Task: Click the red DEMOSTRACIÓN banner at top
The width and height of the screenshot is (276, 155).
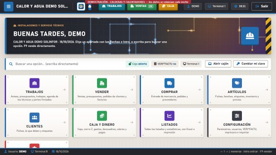Action: tap(138, 2)
